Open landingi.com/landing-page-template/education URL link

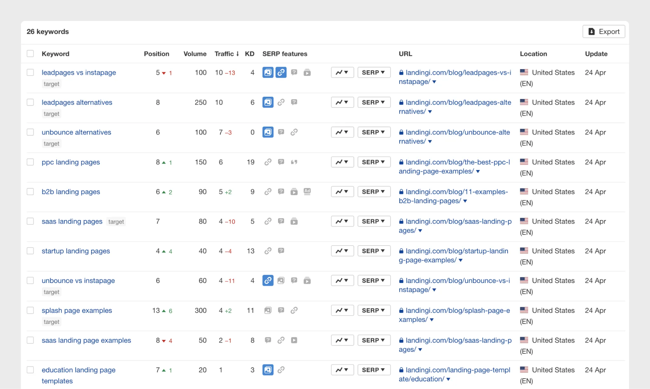pos(454,374)
